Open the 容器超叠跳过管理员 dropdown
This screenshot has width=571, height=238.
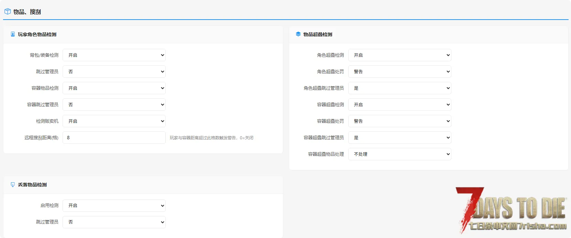click(x=399, y=138)
